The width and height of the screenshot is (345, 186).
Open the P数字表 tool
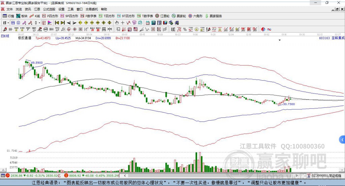[88, 16]
